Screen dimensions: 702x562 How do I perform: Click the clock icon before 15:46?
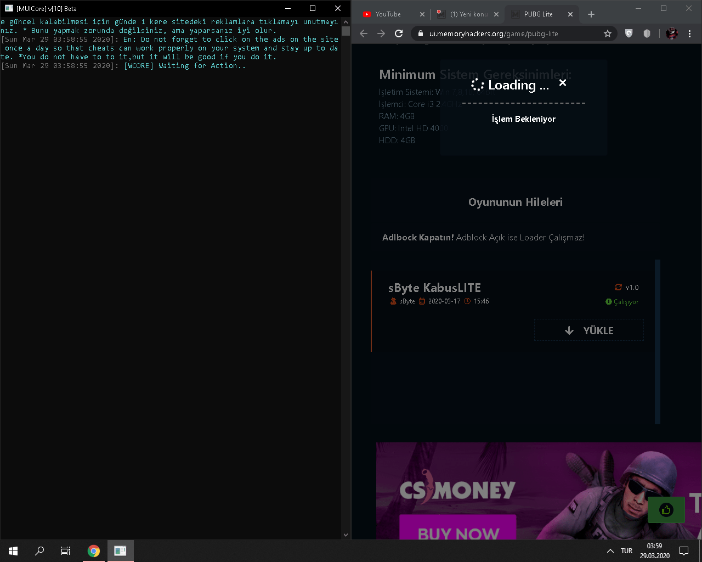coord(467,301)
